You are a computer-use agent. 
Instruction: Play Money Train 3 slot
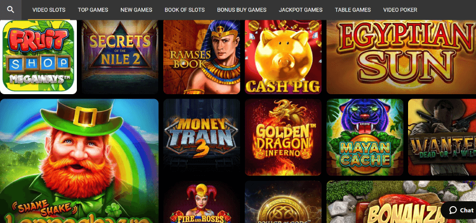tap(202, 137)
